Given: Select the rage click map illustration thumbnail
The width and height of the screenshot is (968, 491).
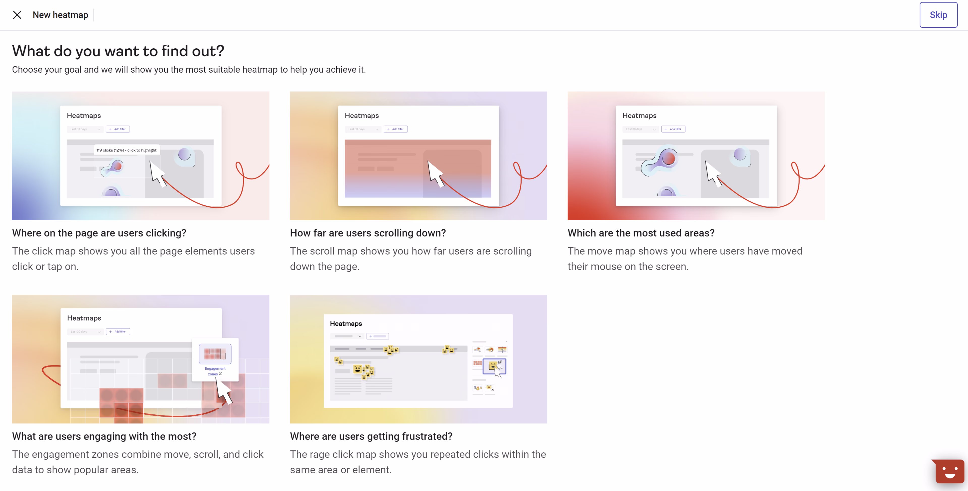Looking at the screenshot, I should click(418, 359).
